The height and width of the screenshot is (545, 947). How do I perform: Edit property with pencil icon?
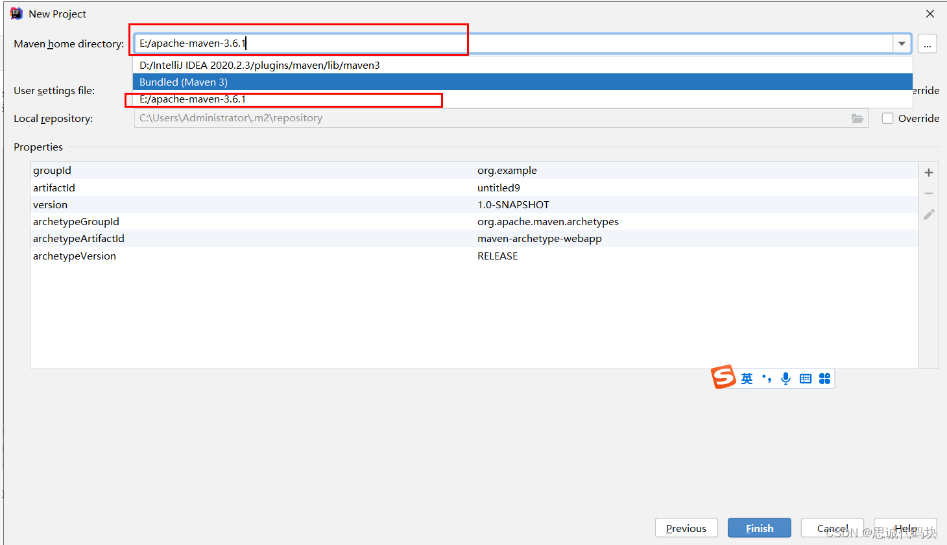click(x=929, y=214)
